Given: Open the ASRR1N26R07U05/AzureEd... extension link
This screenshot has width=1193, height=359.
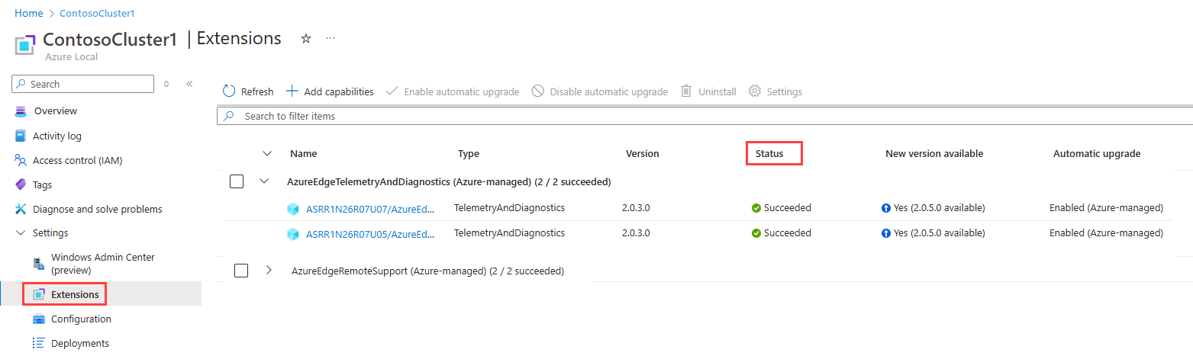Looking at the screenshot, I should click(x=370, y=234).
